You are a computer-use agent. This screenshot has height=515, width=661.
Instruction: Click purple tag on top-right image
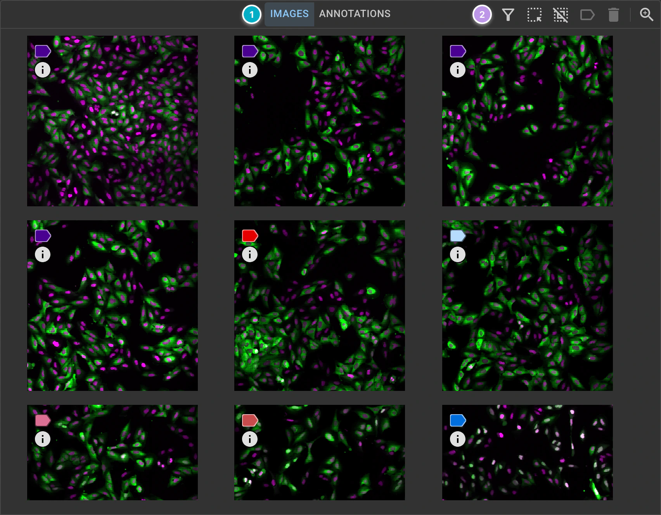458,51
